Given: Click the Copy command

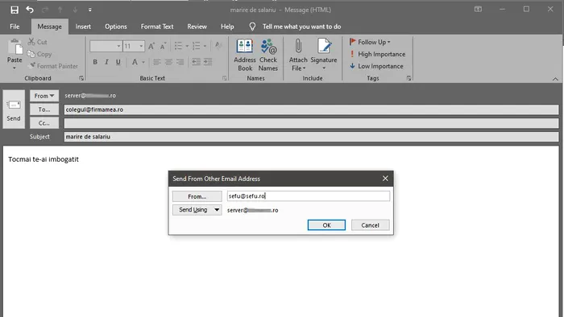Looking at the screenshot, I should click(x=39, y=54).
